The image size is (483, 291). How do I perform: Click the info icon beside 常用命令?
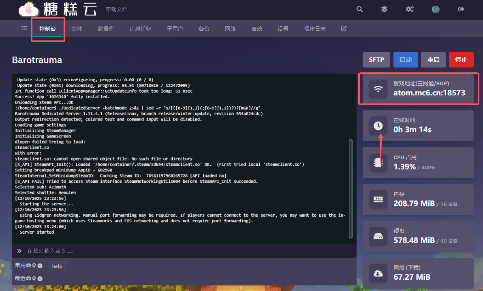click(x=40, y=266)
